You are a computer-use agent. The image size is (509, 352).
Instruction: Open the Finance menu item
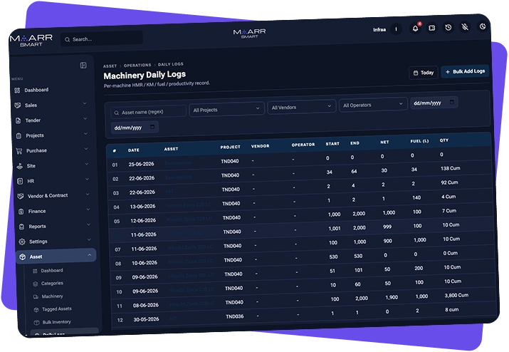pos(37,211)
